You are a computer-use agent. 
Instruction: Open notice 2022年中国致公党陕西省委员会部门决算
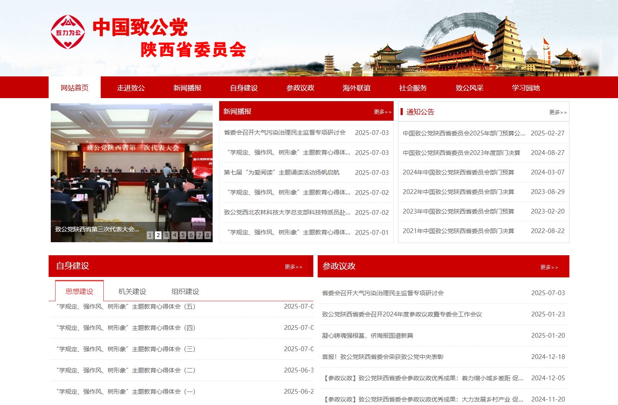tap(458, 192)
